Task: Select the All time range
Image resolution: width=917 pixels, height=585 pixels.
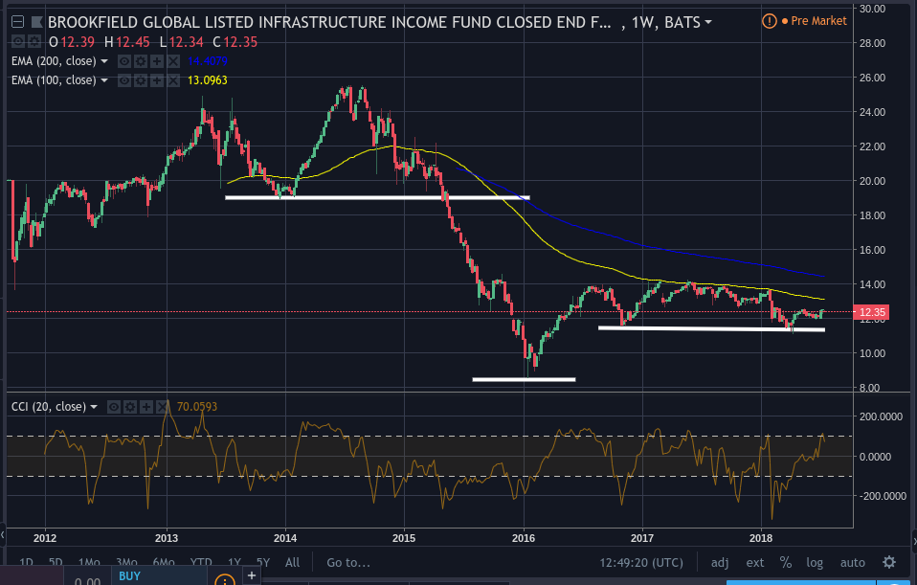Action: coord(292,562)
